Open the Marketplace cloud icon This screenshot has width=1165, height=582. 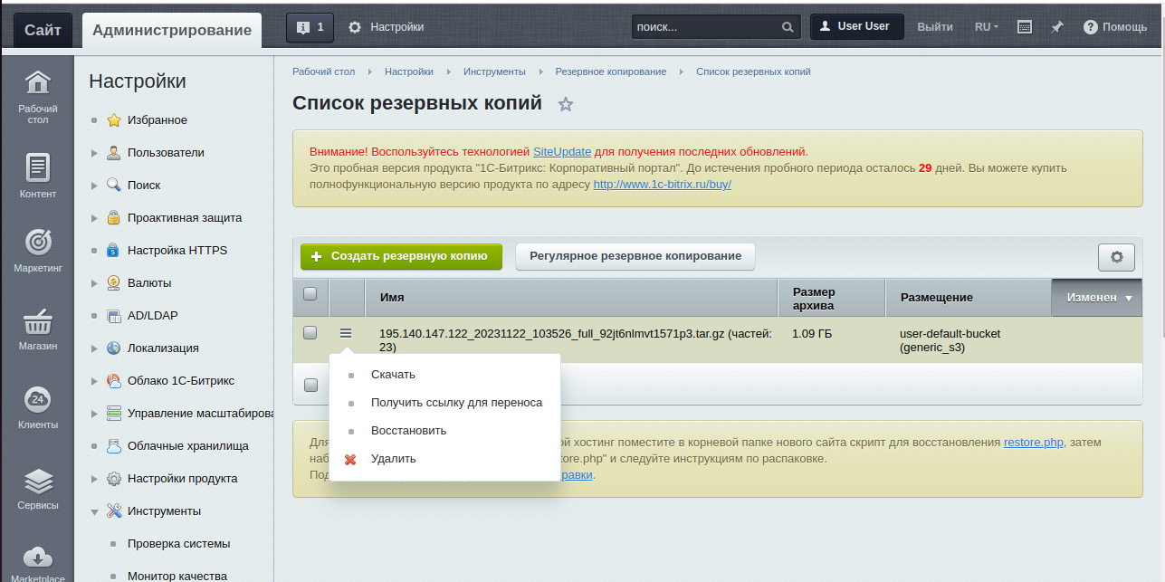point(38,557)
